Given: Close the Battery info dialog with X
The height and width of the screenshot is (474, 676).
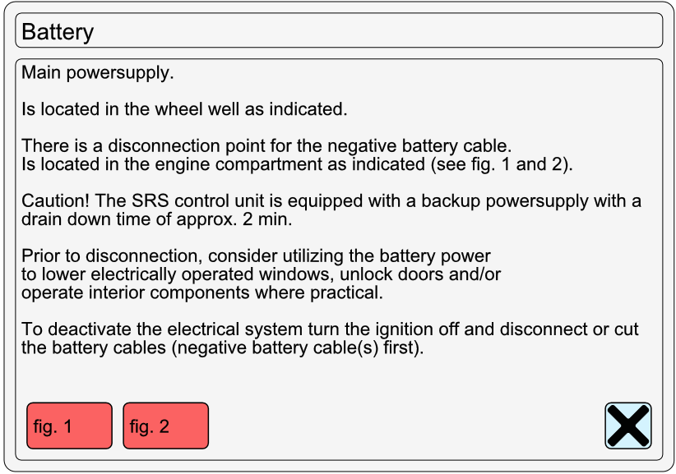Looking at the screenshot, I should click(628, 426).
